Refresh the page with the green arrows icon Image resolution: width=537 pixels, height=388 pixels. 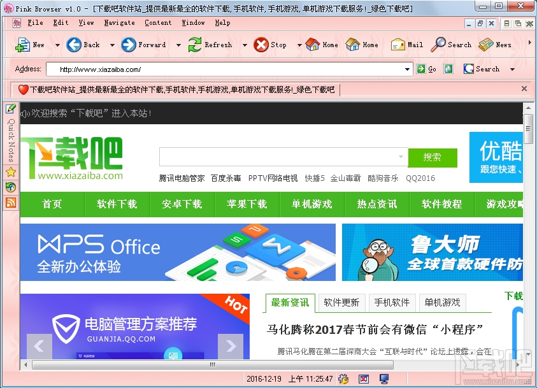[x=194, y=45]
